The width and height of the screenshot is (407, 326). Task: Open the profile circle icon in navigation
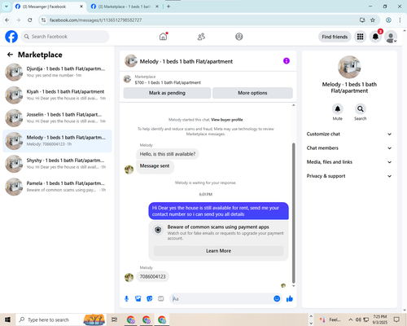coord(239,37)
